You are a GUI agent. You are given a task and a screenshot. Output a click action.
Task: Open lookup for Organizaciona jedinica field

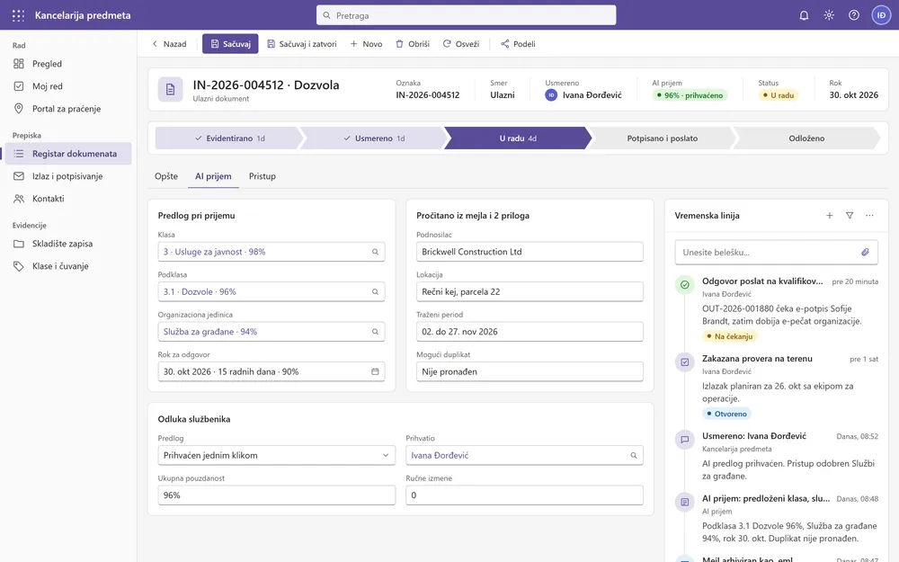tap(375, 332)
